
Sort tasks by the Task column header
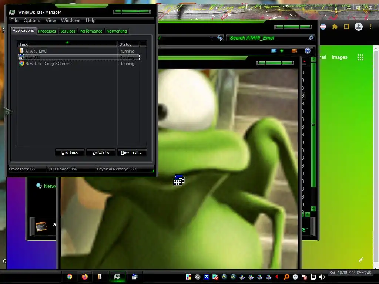(x=67, y=44)
